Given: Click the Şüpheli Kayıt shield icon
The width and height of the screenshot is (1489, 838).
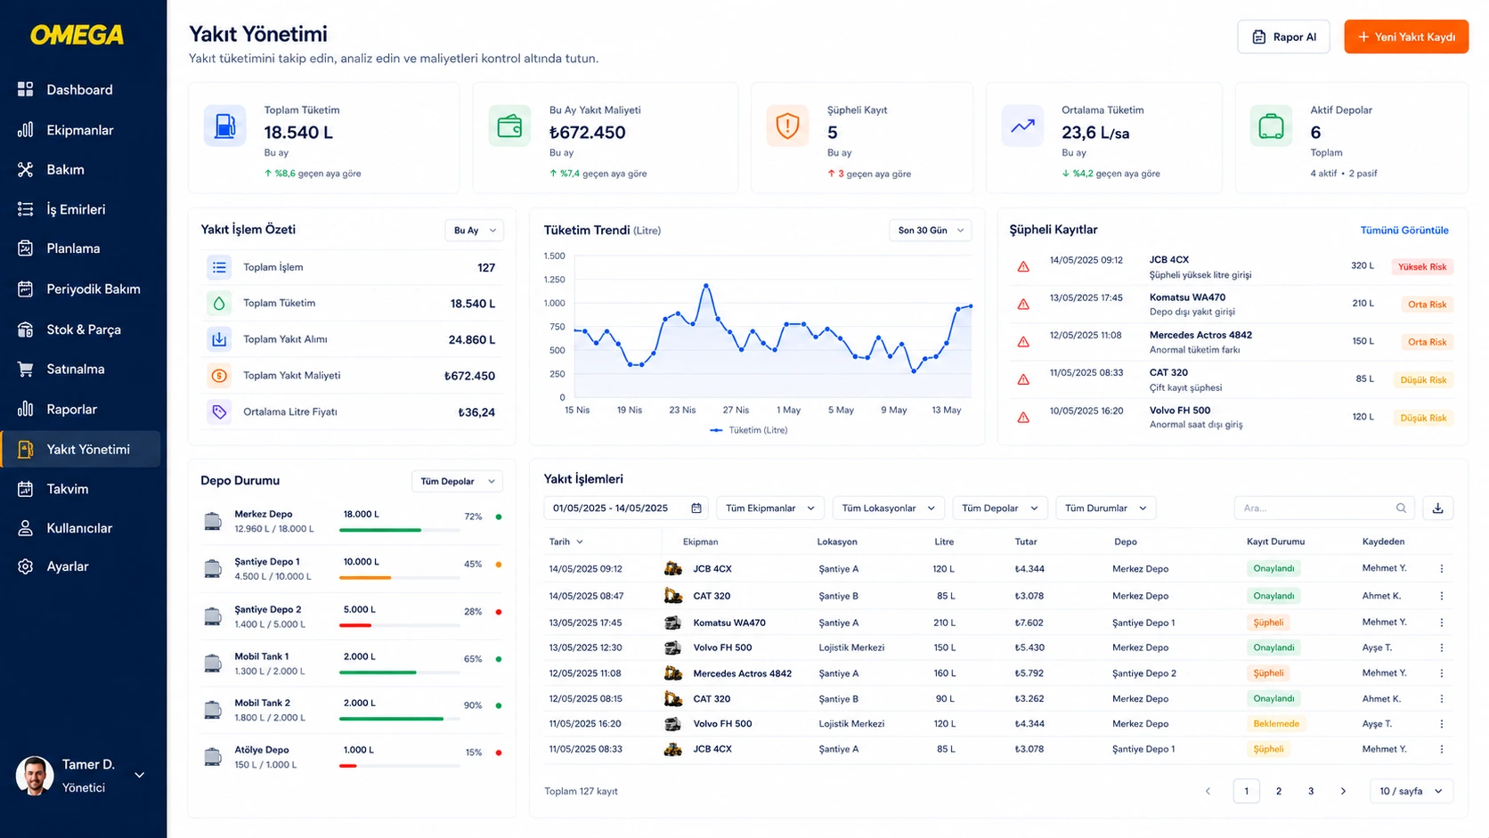Looking at the screenshot, I should (787, 126).
